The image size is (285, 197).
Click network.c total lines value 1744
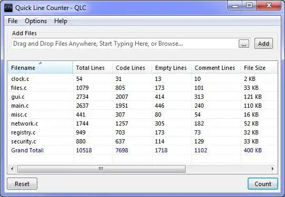[82, 123]
